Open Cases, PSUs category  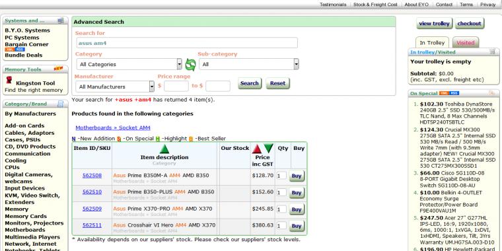(22, 139)
